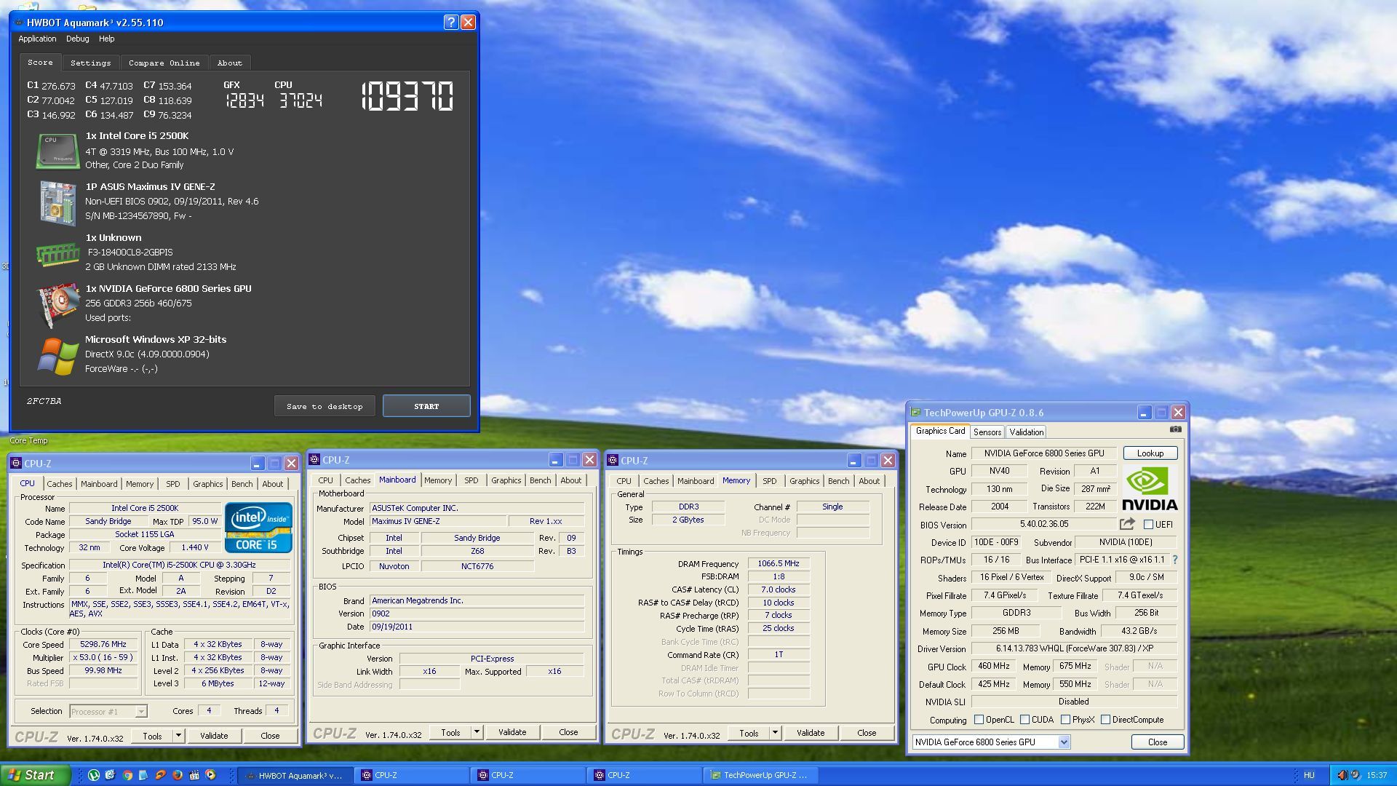Click the graphics card icon in Aquamark
Screen dimensions: 1397x786
coord(58,305)
